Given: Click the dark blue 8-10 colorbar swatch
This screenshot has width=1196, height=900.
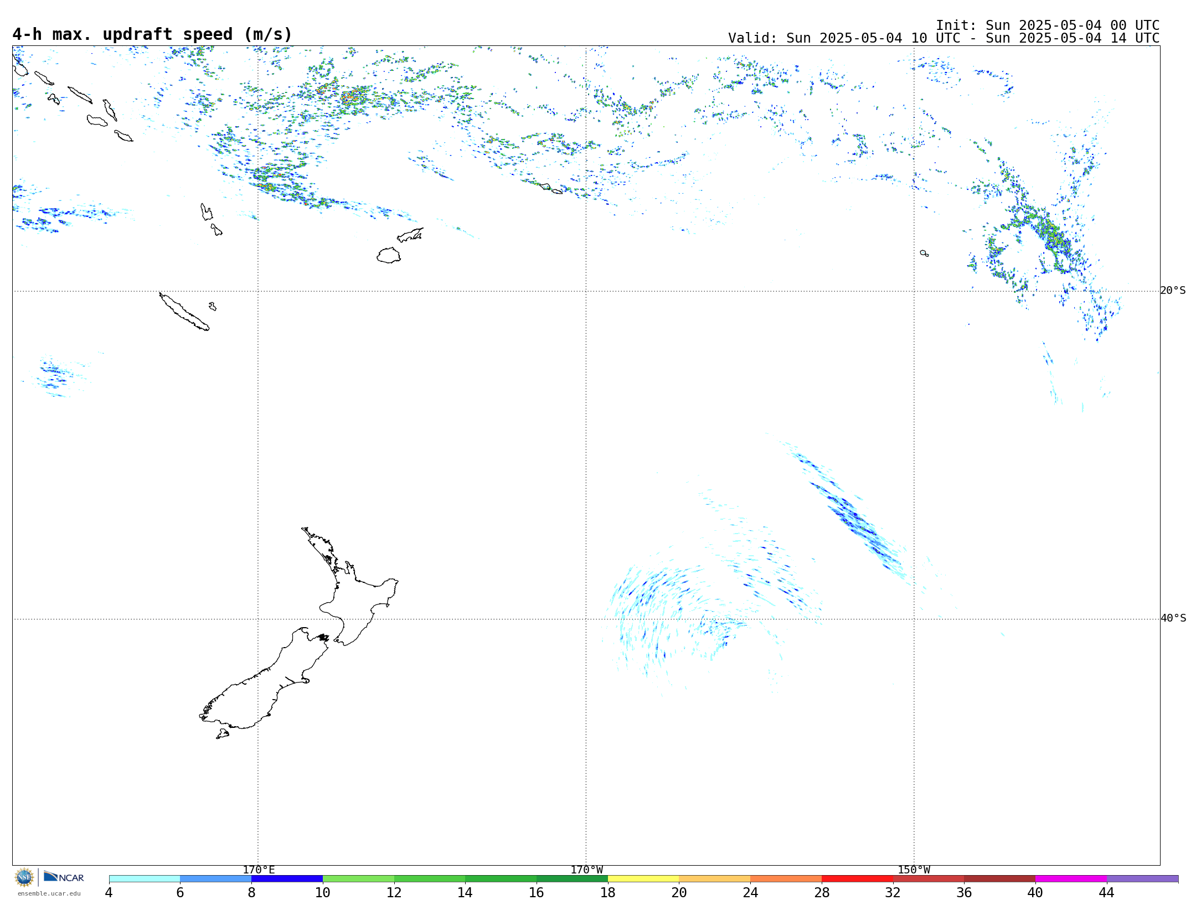Looking at the screenshot, I should (x=287, y=879).
